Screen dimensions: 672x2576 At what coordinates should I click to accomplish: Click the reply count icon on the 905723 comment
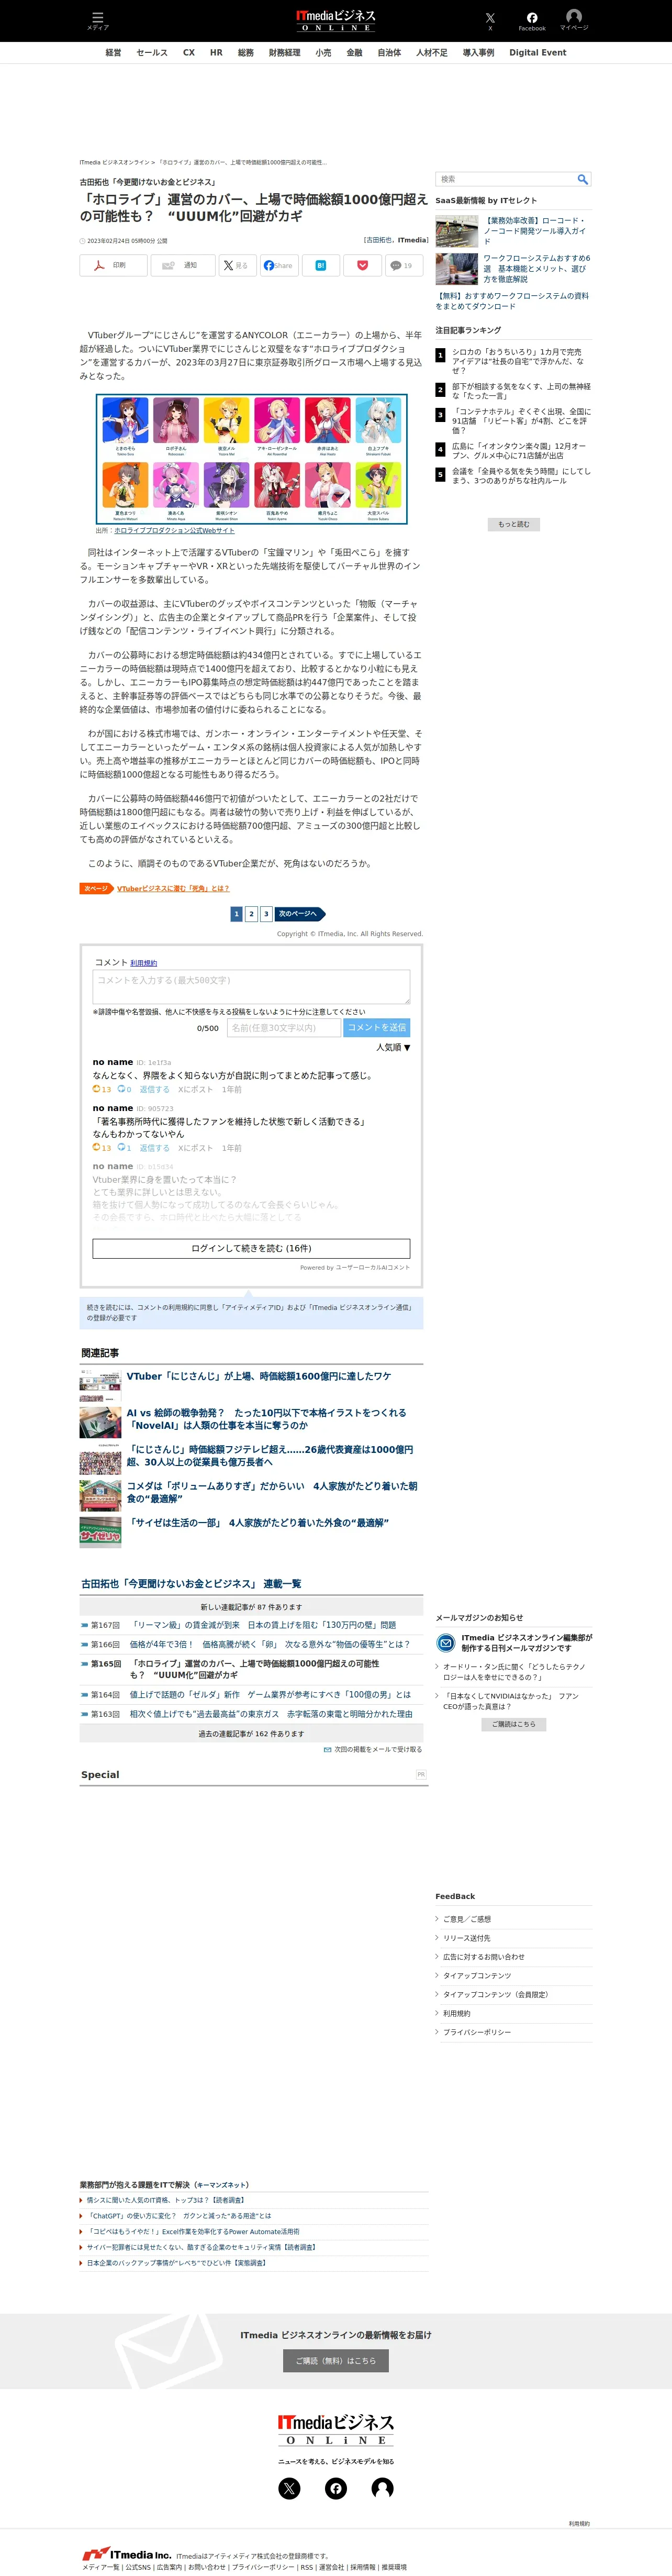point(124,1148)
